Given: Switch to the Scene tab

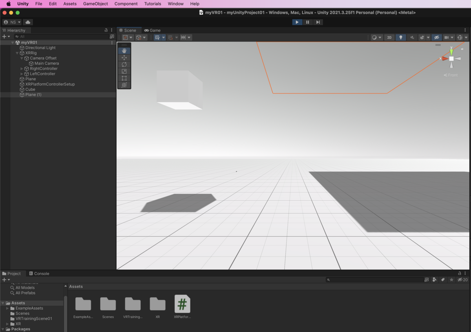Looking at the screenshot, I should (128, 30).
